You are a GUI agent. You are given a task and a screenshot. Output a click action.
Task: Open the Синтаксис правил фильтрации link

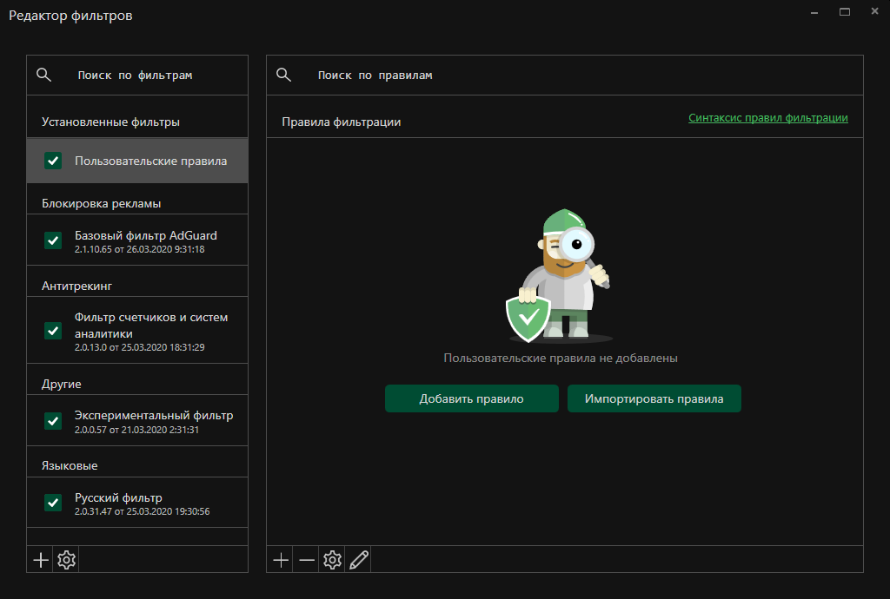pyautogui.click(x=768, y=118)
